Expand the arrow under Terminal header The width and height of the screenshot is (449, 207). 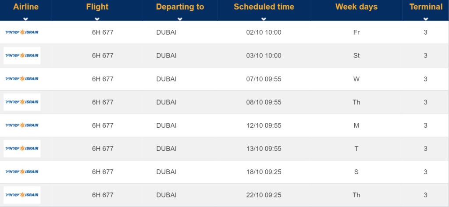426,19
